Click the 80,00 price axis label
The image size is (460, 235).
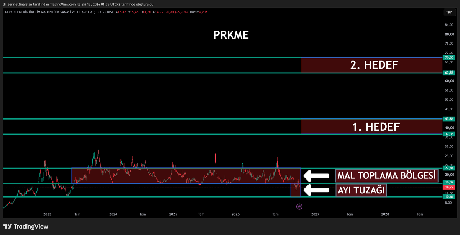tap(449, 34)
